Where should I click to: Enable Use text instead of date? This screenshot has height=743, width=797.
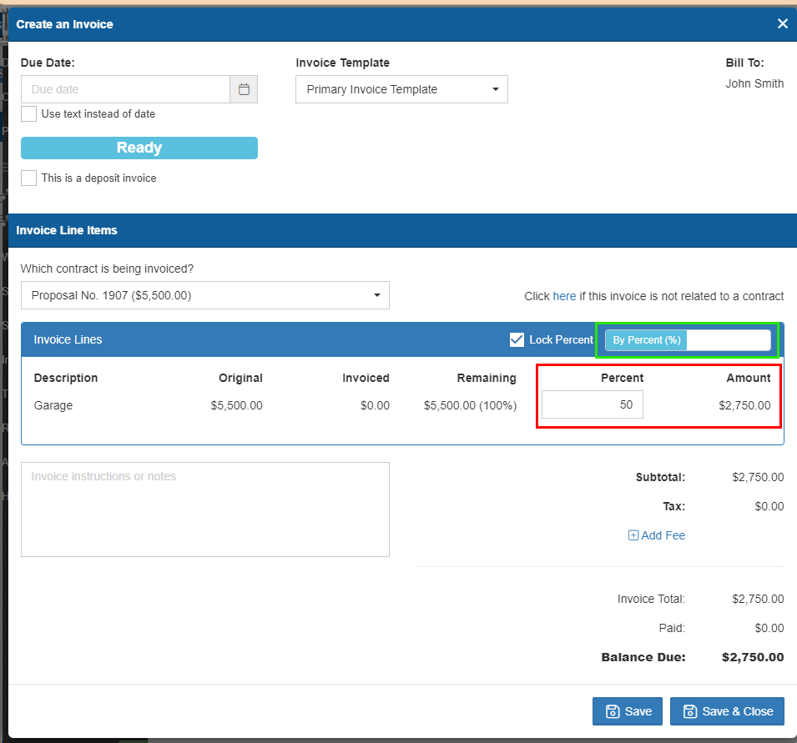pos(28,113)
